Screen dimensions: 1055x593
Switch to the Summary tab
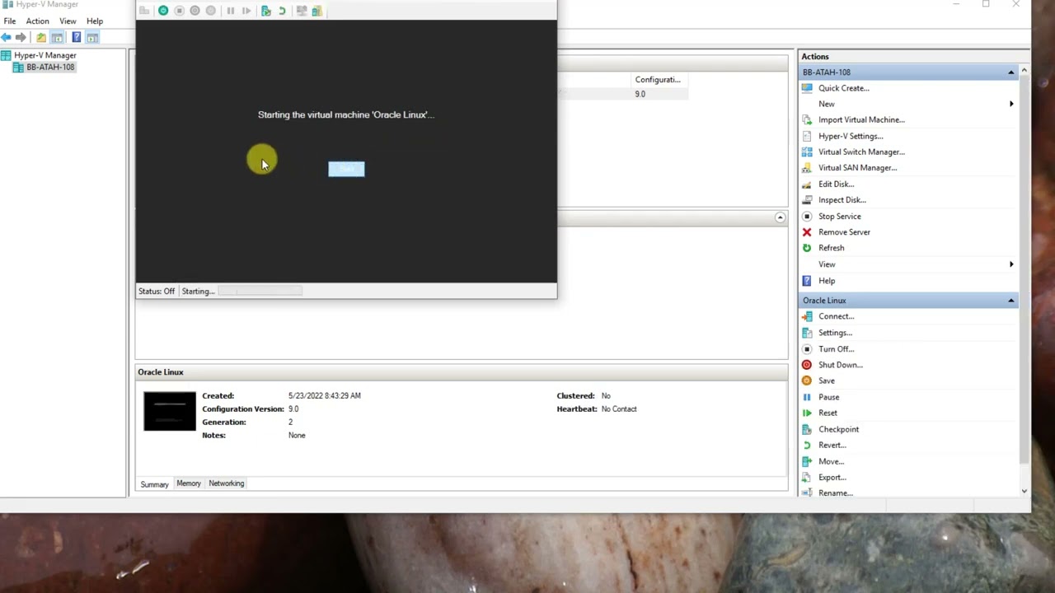pyautogui.click(x=154, y=484)
